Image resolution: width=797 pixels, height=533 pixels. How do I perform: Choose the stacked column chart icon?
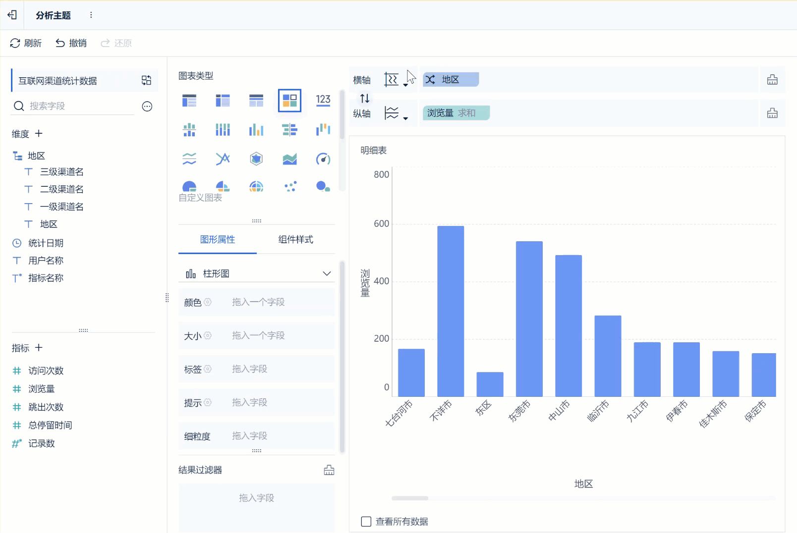click(223, 130)
